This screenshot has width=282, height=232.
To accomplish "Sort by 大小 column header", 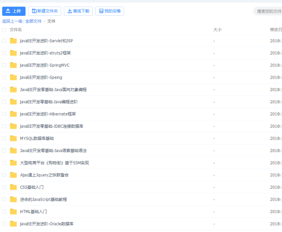I will [x=217, y=30].
